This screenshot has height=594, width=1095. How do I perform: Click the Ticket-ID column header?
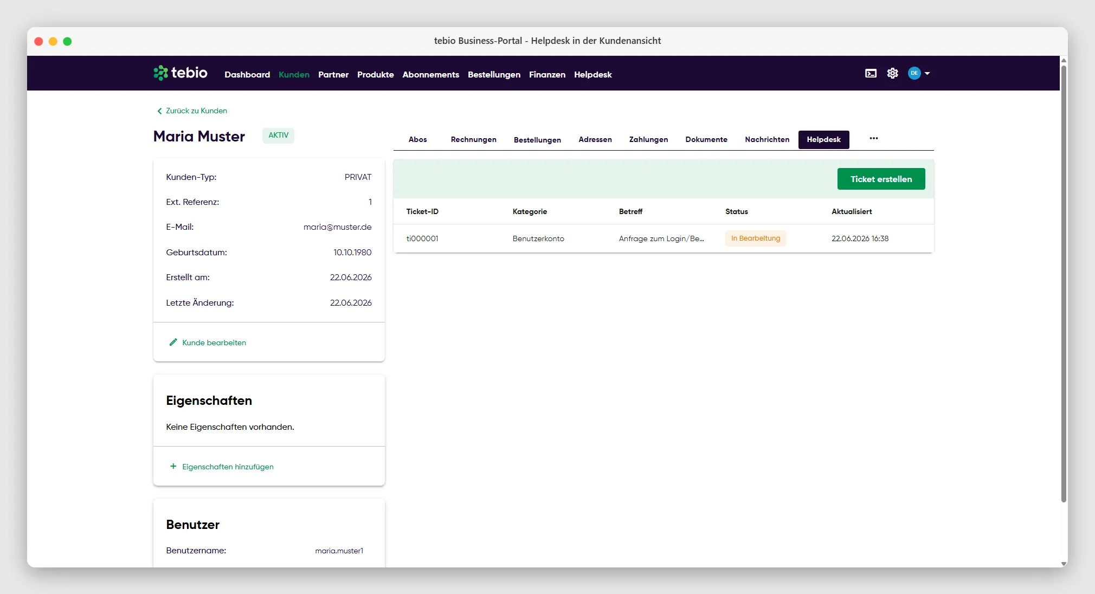(422, 211)
